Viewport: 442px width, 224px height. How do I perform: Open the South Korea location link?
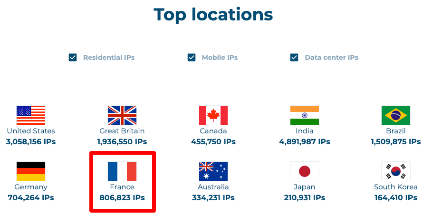396,187
